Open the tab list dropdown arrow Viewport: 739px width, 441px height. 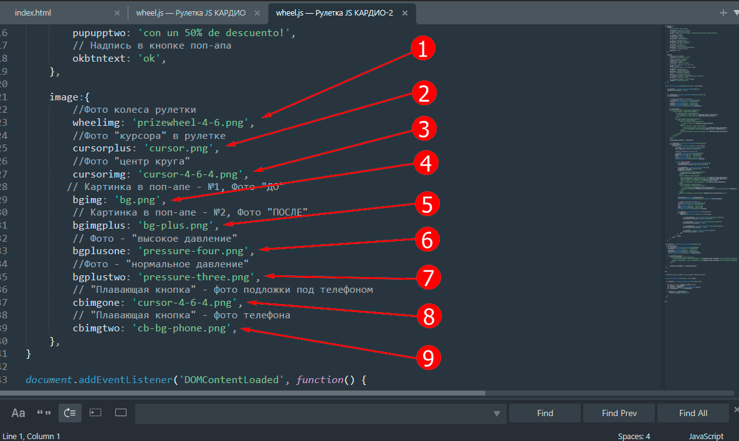736,12
